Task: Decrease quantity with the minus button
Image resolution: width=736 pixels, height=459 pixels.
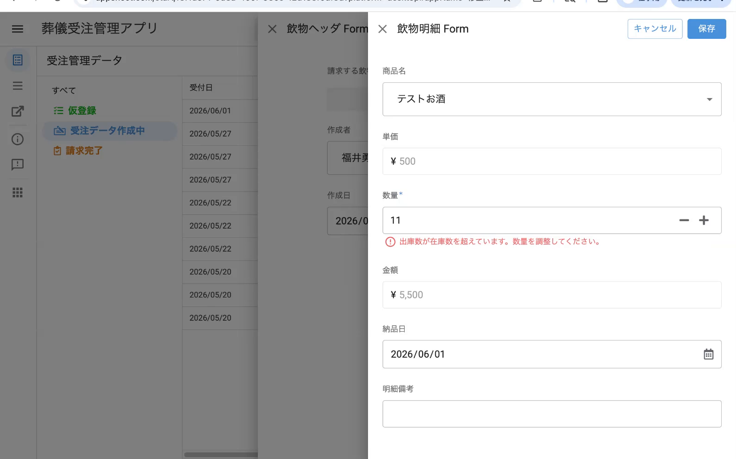Action: point(684,220)
